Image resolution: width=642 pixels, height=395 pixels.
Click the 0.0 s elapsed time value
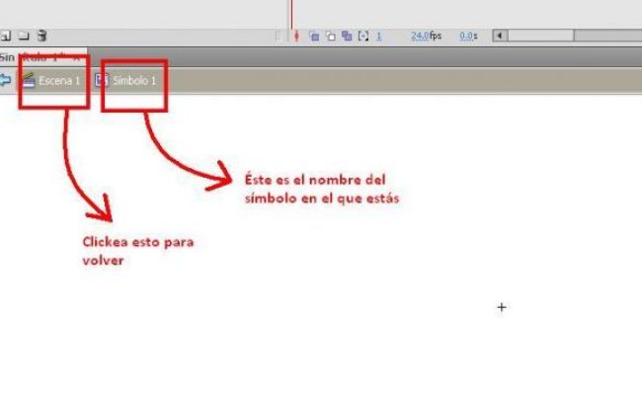click(468, 36)
